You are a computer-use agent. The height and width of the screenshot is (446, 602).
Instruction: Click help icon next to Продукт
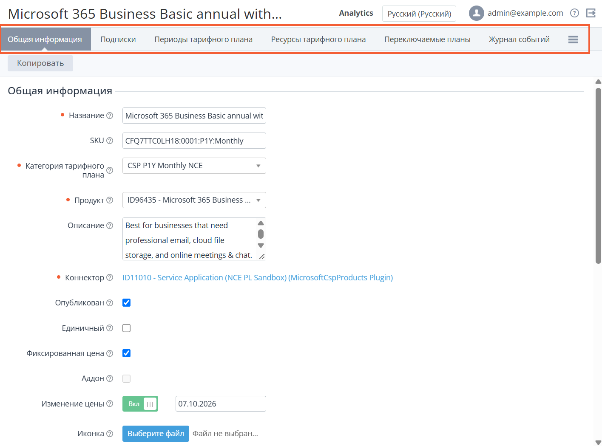tap(110, 200)
